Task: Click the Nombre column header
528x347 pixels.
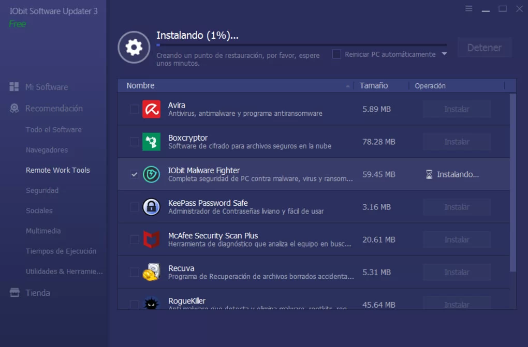Action: click(140, 85)
